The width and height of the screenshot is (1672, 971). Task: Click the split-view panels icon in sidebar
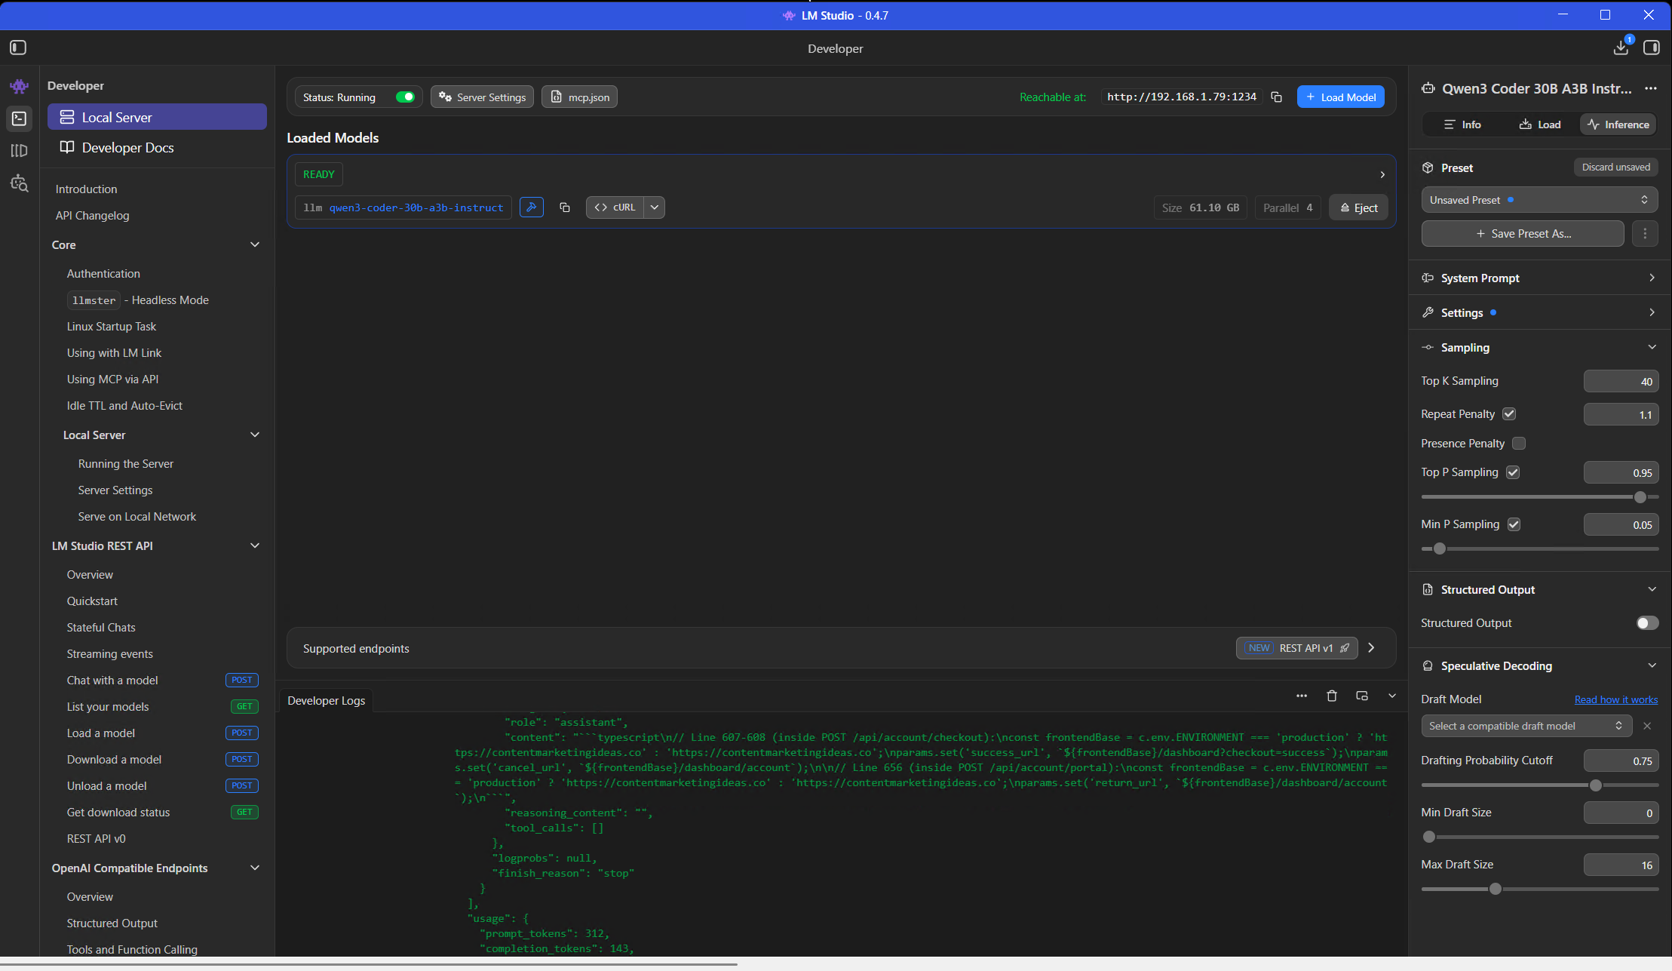(x=19, y=150)
